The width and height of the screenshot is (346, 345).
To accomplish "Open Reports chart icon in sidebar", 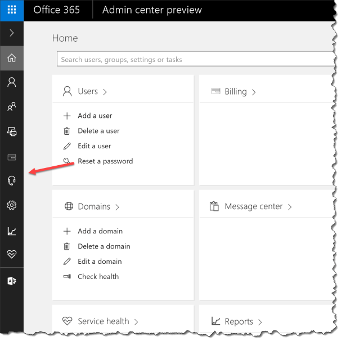I will pyautogui.click(x=11, y=231).
